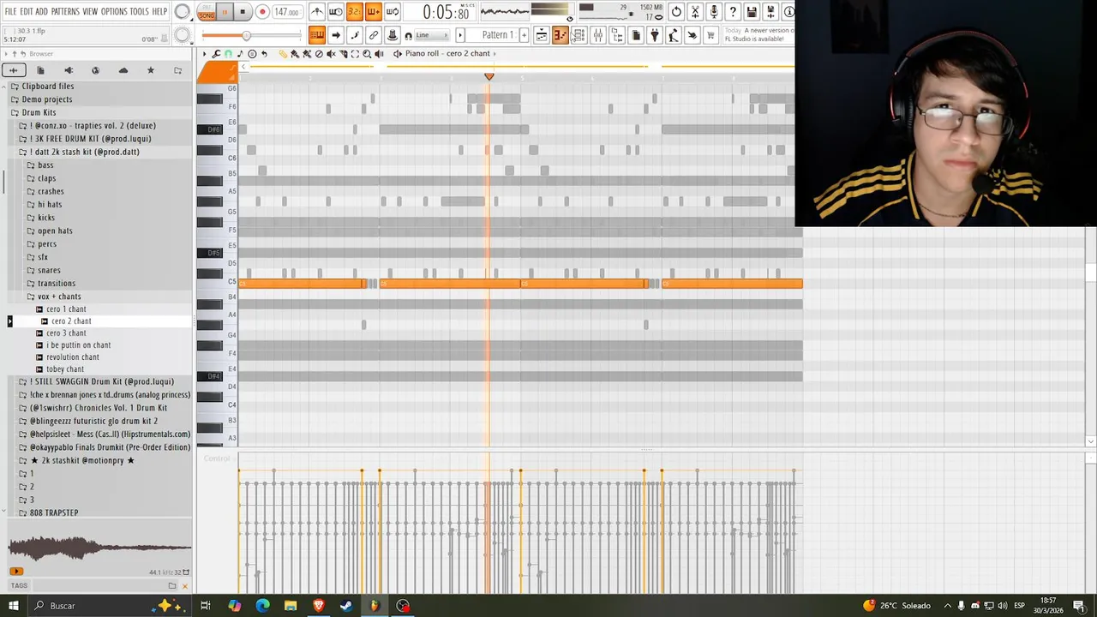Viewport: 1097px width, 617px height.
Task: Select the browser current project files tab
Action: click(x=41, y=70)
